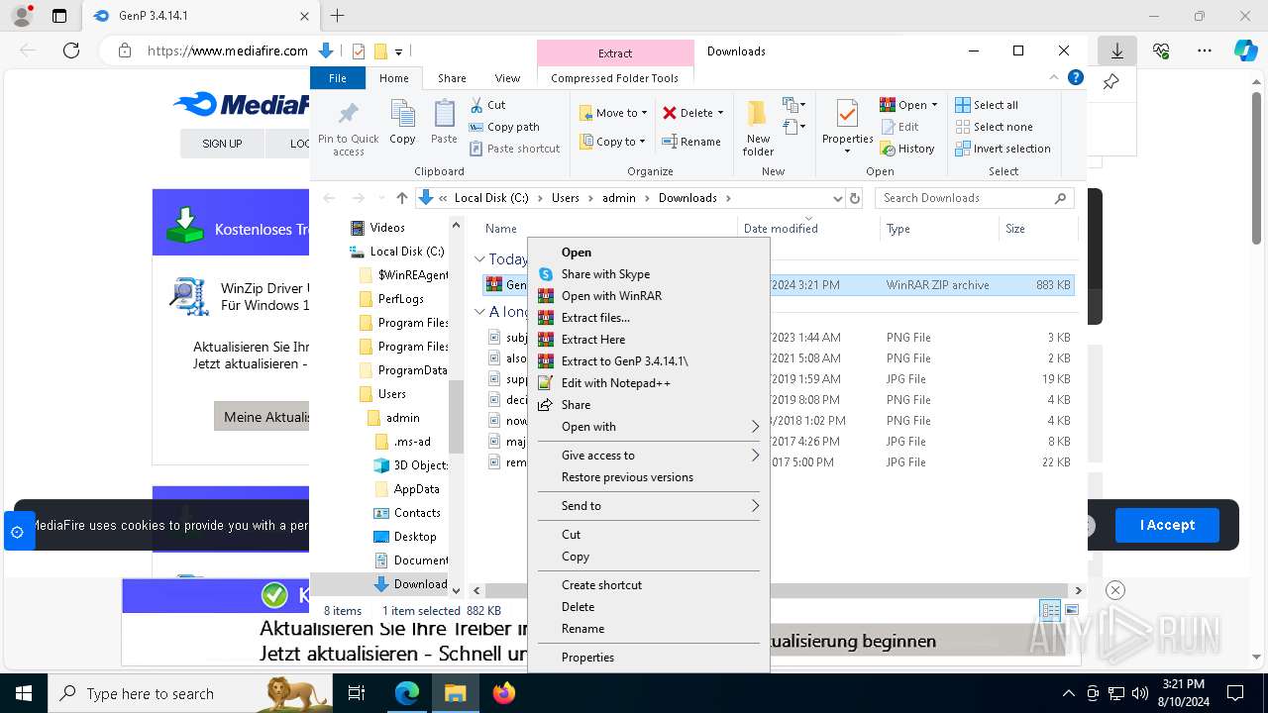
Task: Accept MediaFire cookies button
Action: click(1167, 525)
